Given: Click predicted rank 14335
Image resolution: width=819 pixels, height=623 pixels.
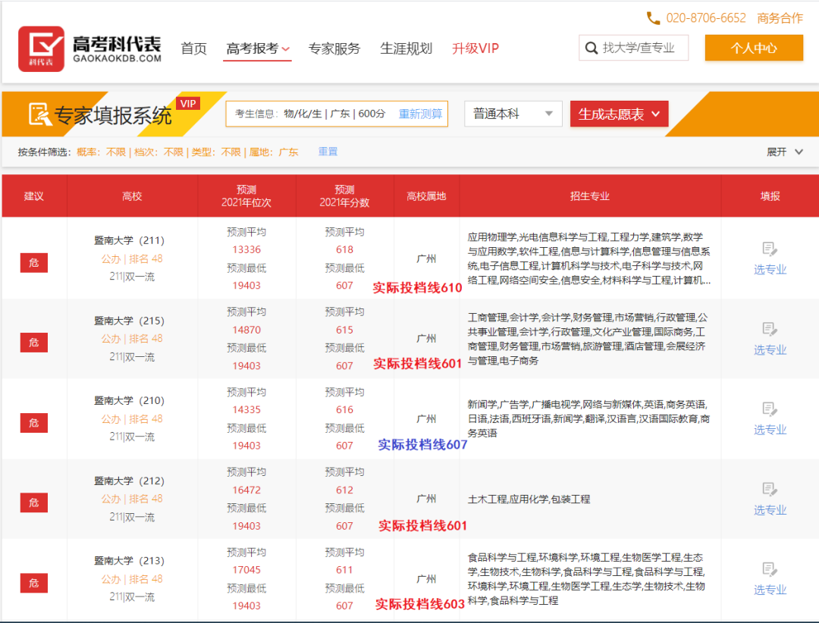Looking at the screenshot, I should [x=246, y=410].
